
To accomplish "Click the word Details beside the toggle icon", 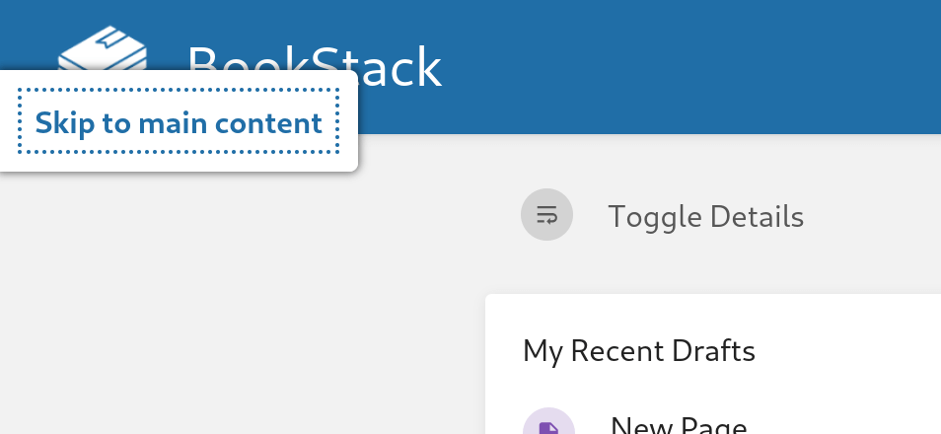I will (757, 216).
